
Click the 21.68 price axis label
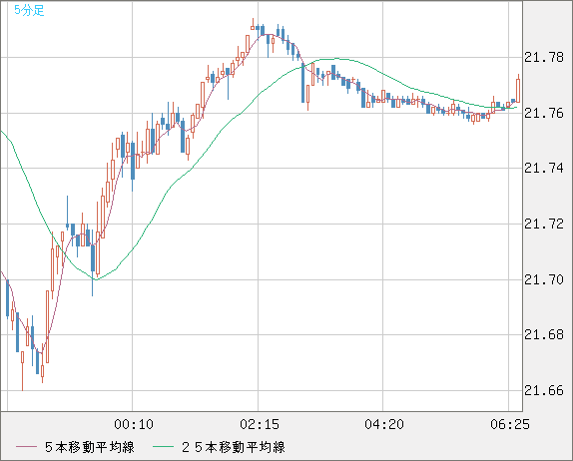click(544, 334)
